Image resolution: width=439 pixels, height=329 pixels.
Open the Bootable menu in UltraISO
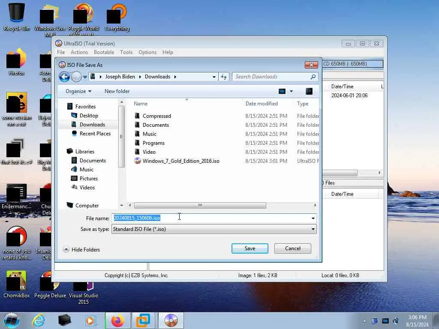(104, 52)
